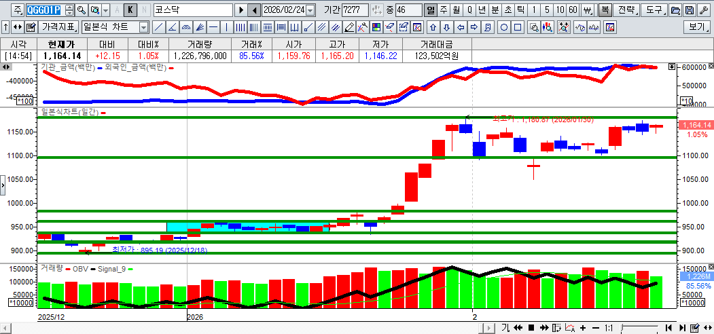Click the stock search magnifier icon
Screen dimensions: 714x334
click(82, 10)
